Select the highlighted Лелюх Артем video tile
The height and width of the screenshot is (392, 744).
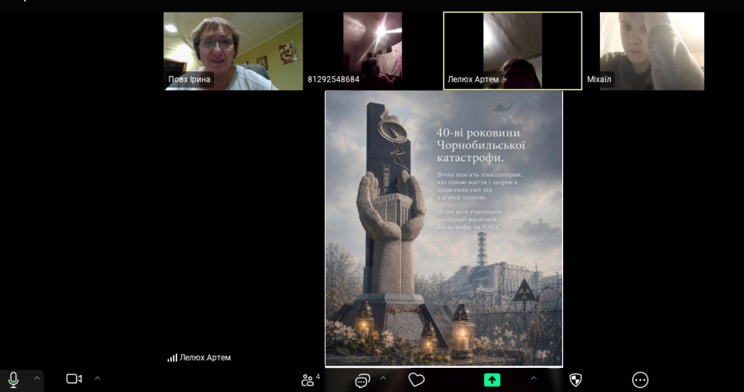pyautogui.click(x=512, y=47)
